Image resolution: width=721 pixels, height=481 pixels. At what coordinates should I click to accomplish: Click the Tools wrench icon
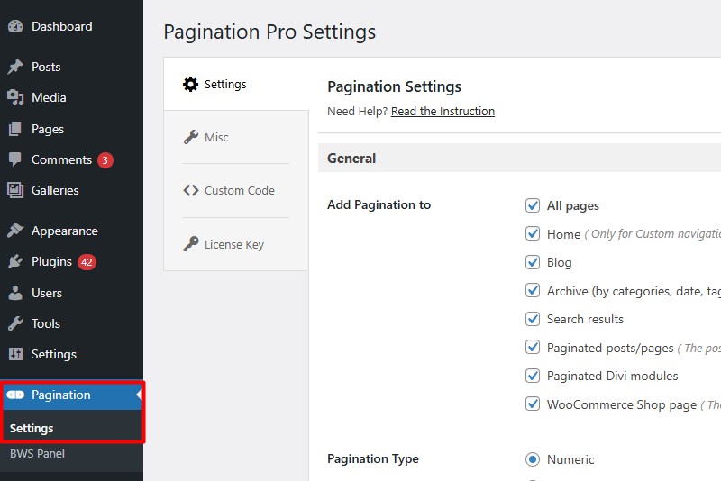click(15, 323)
